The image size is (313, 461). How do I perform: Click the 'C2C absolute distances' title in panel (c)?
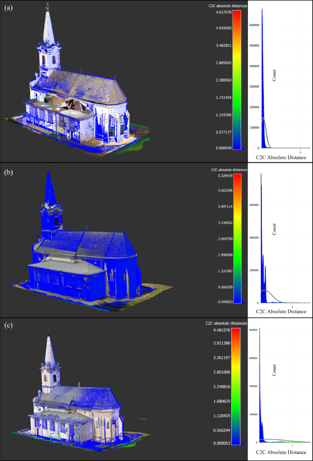tap(226, 323)
